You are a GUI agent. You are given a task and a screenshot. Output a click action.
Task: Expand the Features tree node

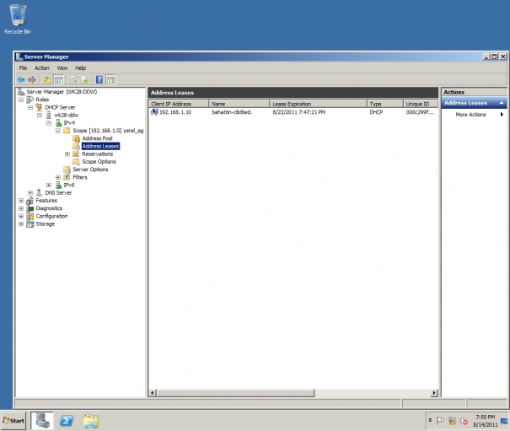point(21,201)
